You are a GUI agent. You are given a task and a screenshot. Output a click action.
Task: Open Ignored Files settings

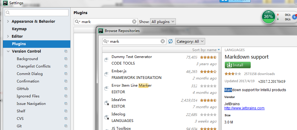pyautogui.click(x=28, y=96)
